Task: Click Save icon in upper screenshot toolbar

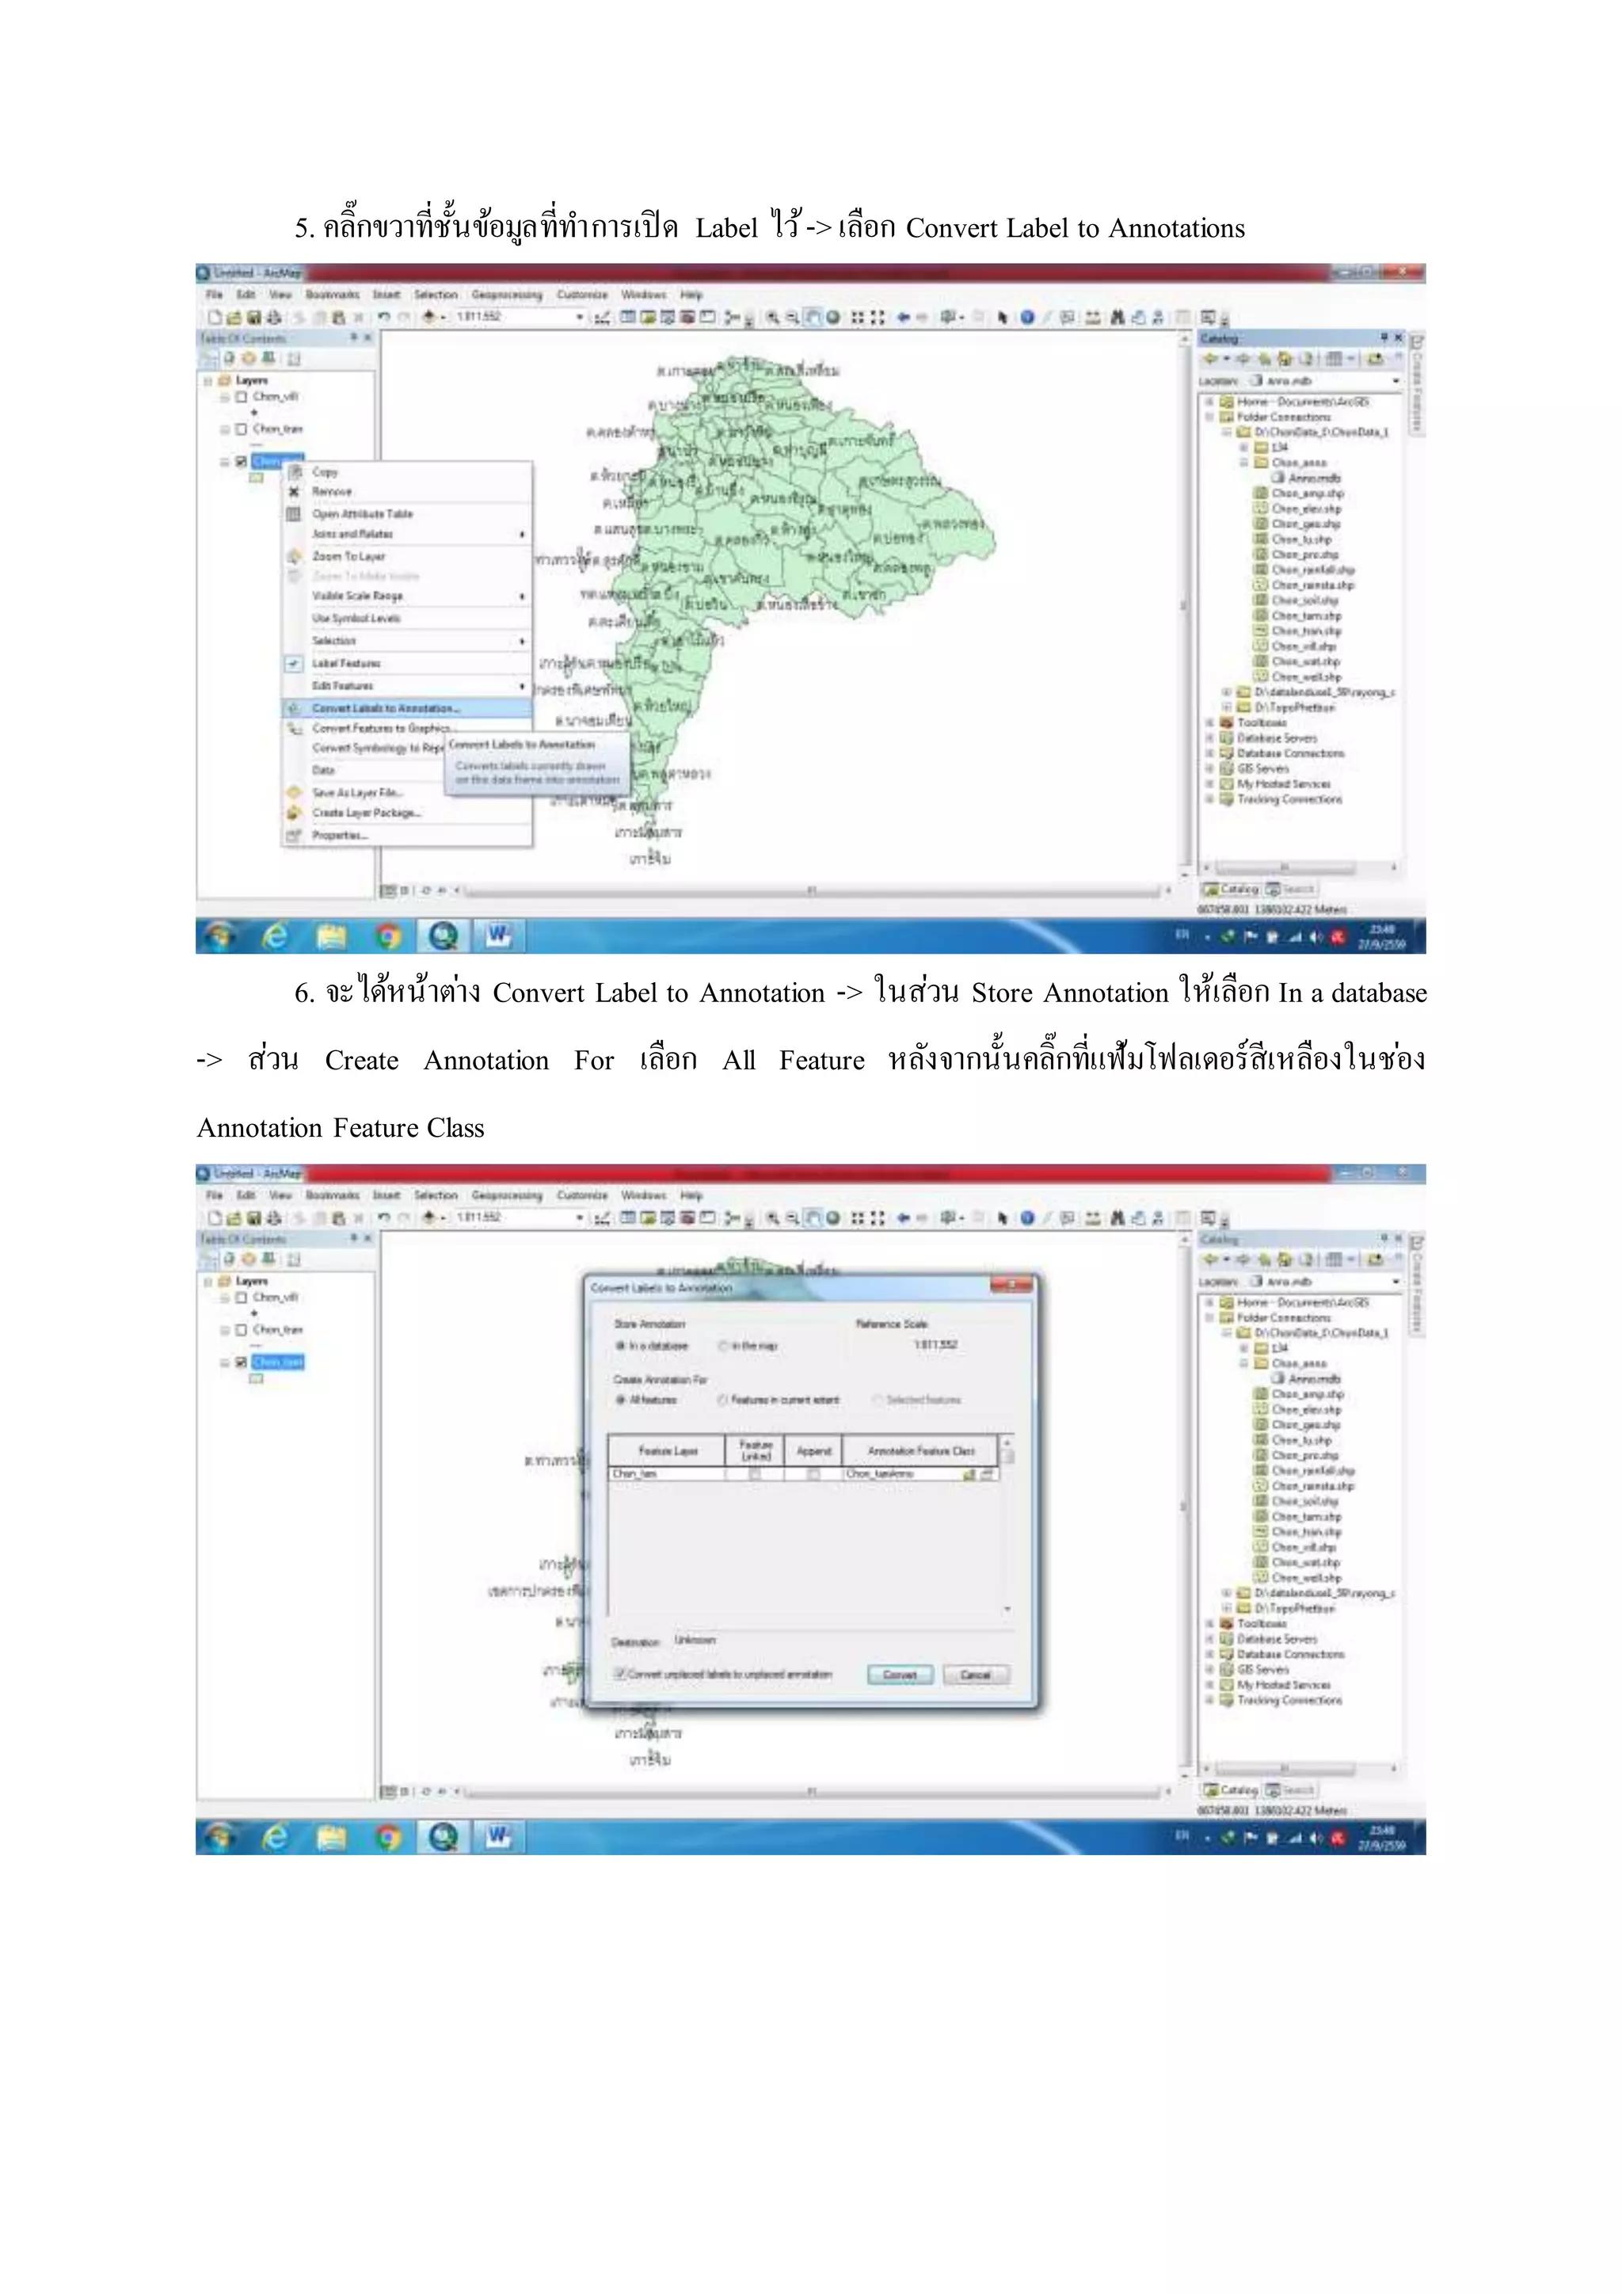Action: (253, 318)
